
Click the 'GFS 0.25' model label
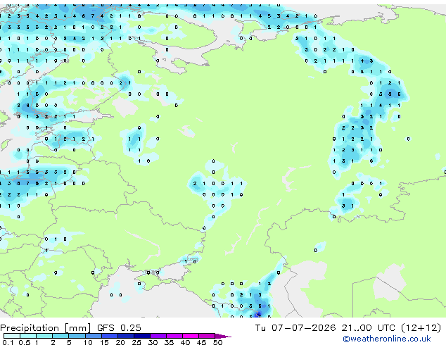(x=119, y=328)
